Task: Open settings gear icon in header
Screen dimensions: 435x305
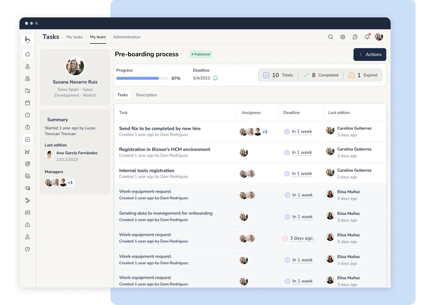Action: pos(343,37)
